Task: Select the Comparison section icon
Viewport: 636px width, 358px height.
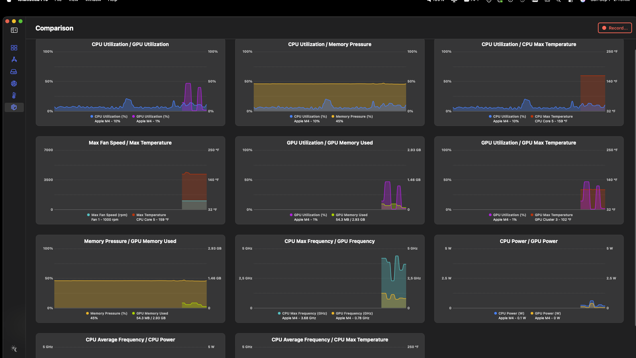Action: pos(14,107)
